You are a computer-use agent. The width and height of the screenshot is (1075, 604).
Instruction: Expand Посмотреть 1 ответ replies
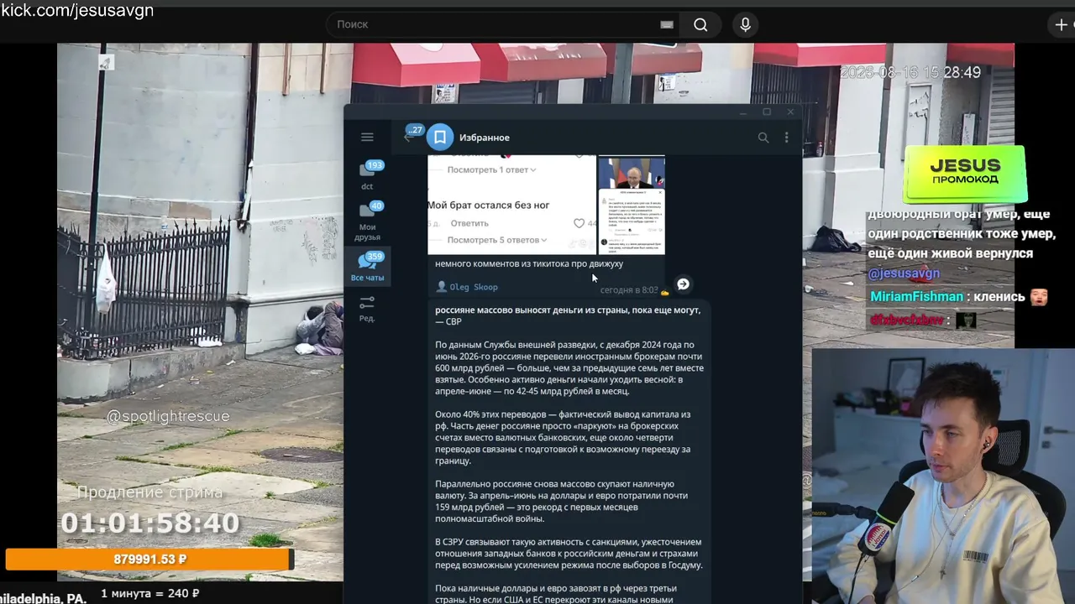[x=490, y=169]
